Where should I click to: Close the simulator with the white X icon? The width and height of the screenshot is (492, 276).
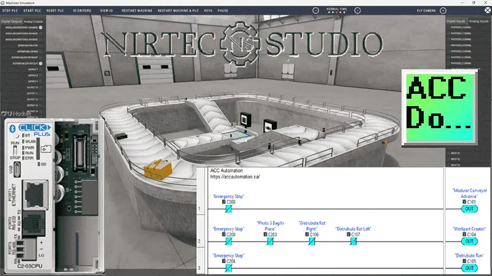click(x=487, y=10)
